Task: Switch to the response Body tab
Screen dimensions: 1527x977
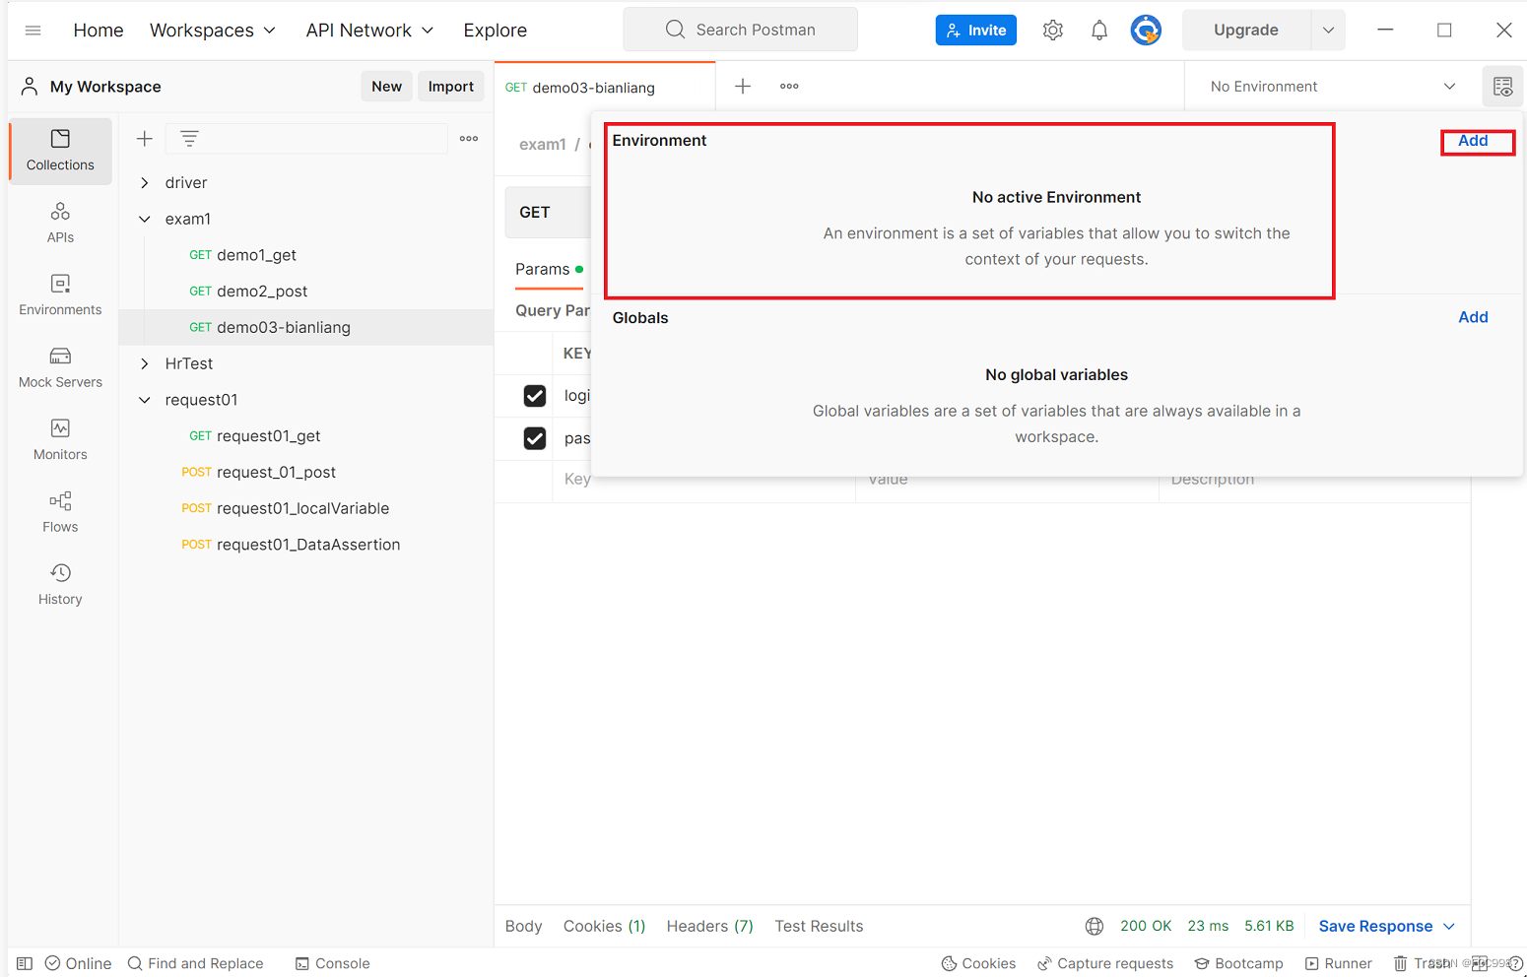Action: tap(523, 926)
